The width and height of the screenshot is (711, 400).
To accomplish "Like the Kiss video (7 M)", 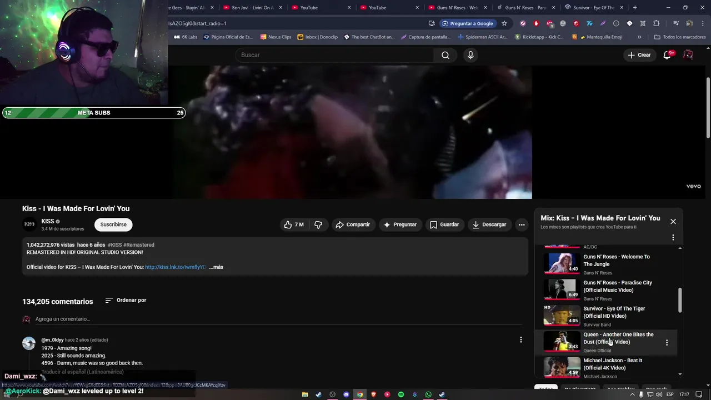I will tap(294, 224).
